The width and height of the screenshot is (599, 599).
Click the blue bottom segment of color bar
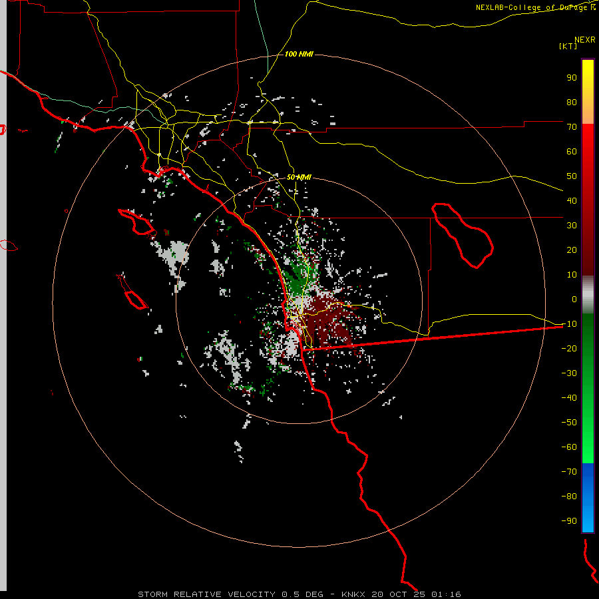click(588, 497)
